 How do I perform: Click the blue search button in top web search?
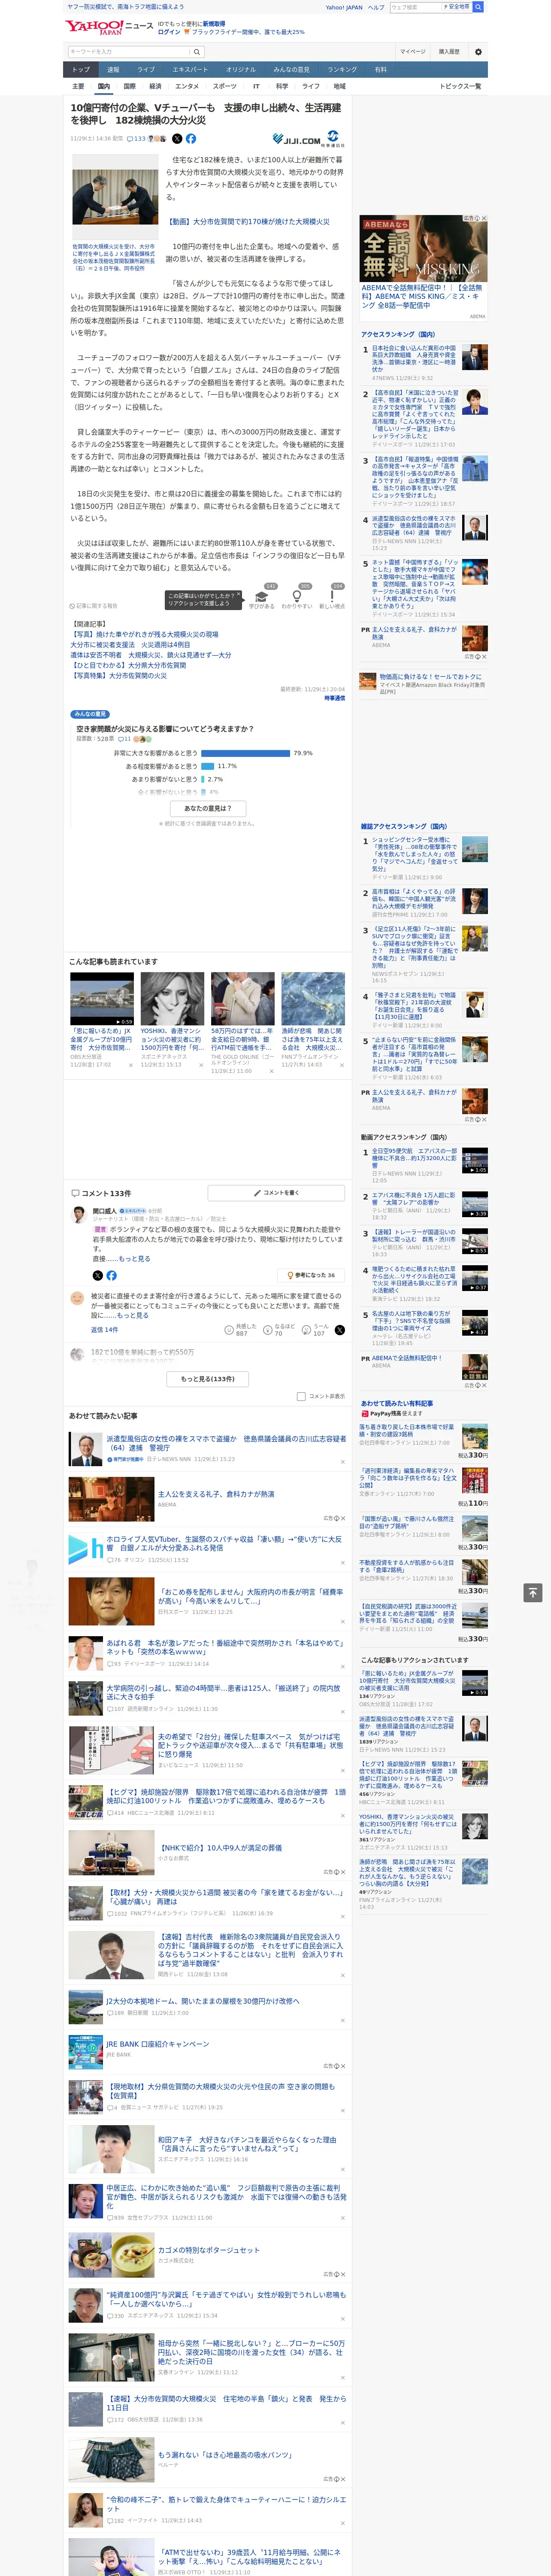tap(478, 7)
